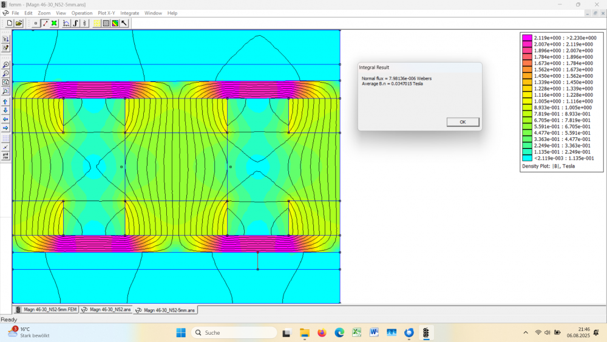The height and width of the screenshot is (342, 607).
Task: Open the Integrate menu
Action: coord(129,13)
